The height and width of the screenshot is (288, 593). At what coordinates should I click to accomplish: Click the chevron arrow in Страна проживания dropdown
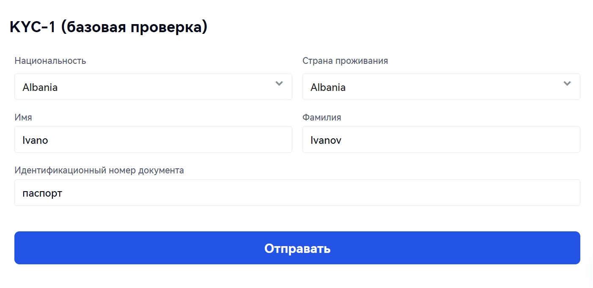click(x=567, y=83)
